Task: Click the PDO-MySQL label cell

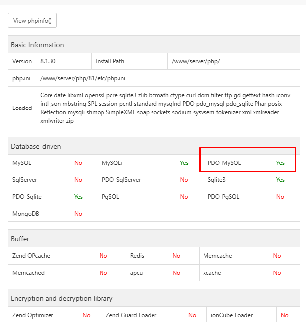Action: click(225, 162)
